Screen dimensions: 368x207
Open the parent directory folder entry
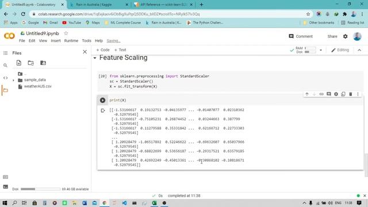point(22,74)
